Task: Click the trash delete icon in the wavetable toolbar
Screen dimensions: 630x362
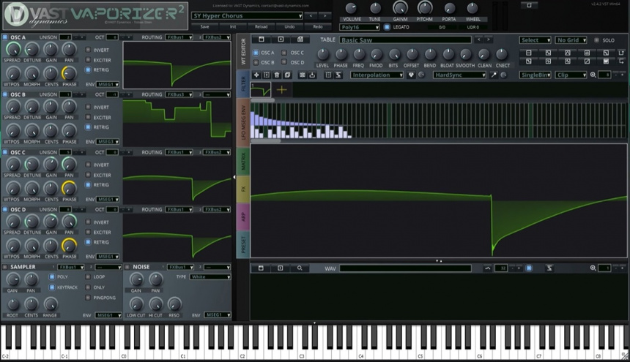Action: [x=277, y=75]
